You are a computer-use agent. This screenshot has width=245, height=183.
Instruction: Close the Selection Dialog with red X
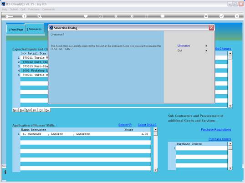click(x=211, y=28)
